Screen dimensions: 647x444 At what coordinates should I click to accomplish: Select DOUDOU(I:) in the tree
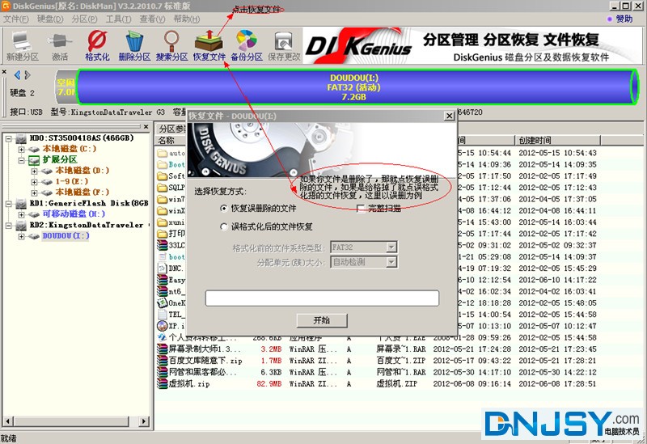coord(66,235)
